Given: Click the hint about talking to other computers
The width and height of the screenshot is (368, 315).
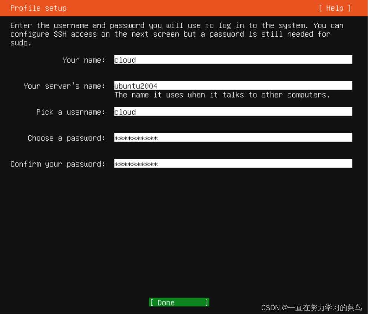Looking at the screenshot, I should 222,95.
